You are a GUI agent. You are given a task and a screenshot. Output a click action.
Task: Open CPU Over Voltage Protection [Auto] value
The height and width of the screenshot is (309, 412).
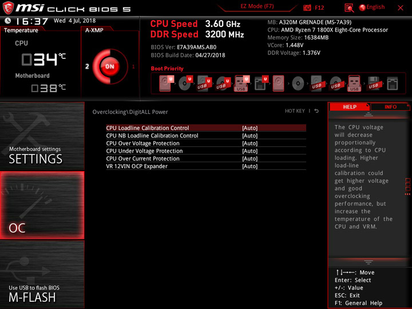[250, 143]
